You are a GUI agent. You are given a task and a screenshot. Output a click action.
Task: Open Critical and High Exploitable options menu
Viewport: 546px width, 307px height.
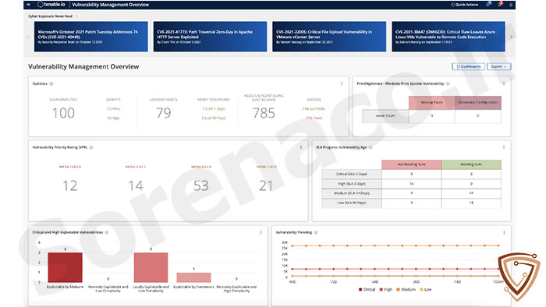tap(261, 232)
